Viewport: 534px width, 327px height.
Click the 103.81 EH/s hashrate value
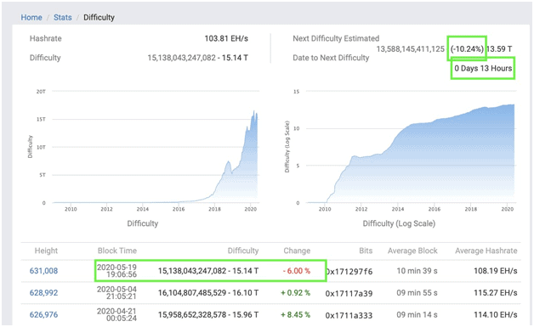tap(226, 38)
